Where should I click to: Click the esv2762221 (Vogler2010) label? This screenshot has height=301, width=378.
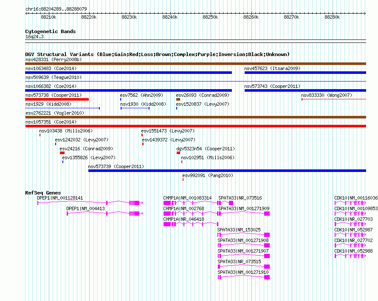coord(55,113)
